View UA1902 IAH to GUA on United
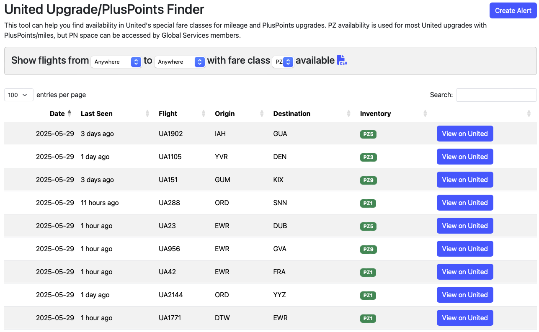The image size is (539, 332). point(465,134)
